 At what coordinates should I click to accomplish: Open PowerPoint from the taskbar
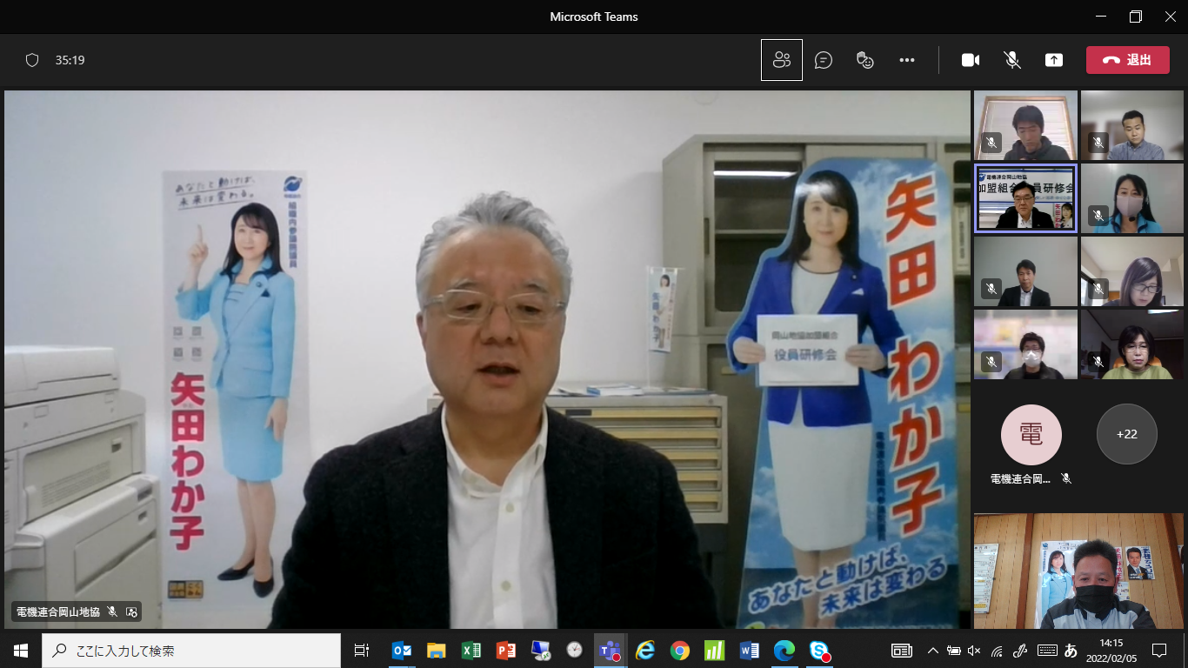[x=506, y=650]
